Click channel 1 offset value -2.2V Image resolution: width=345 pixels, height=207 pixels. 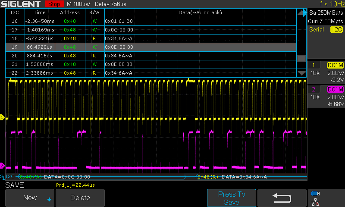[x=337, y=80]
